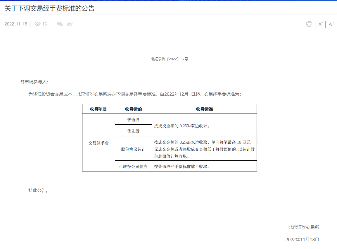
Task: Share the announcement to Weibo
Action: [x=70, y=24]
